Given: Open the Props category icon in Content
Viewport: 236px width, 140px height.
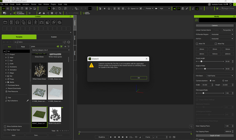Looking at the screenshot, I should coord(54,23).
